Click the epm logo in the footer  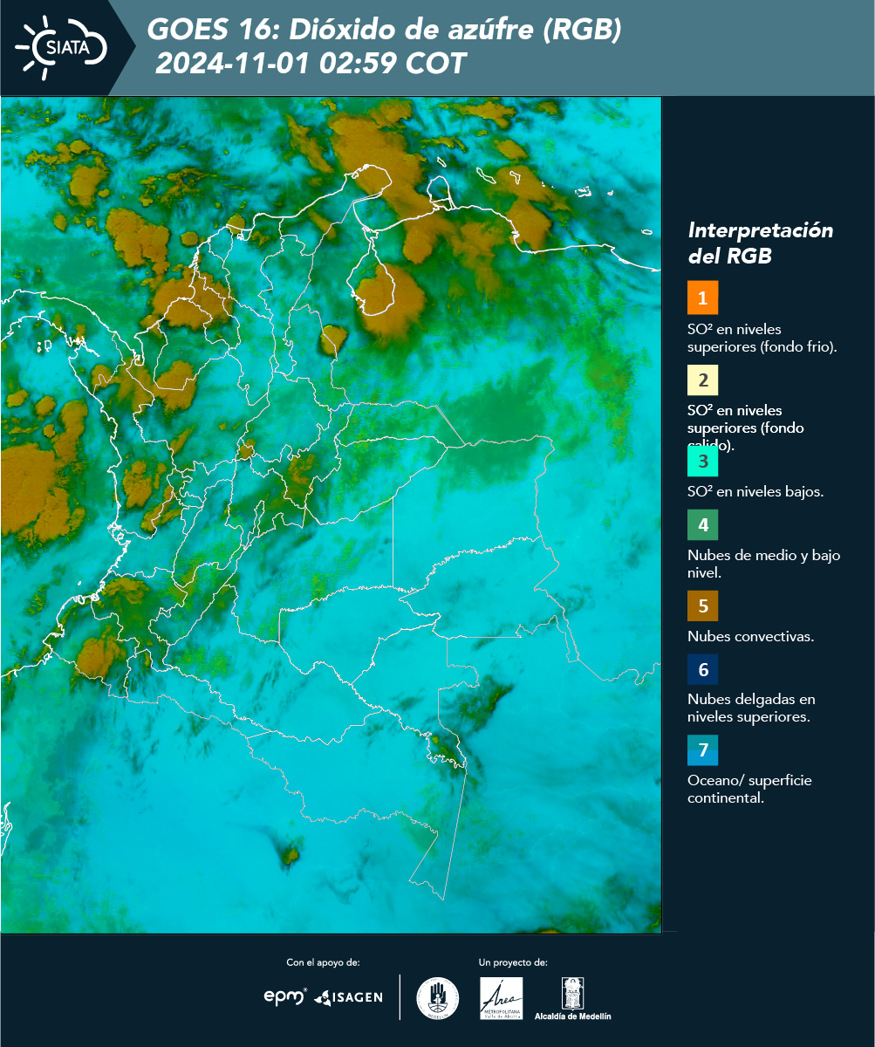tap(285, 996)
